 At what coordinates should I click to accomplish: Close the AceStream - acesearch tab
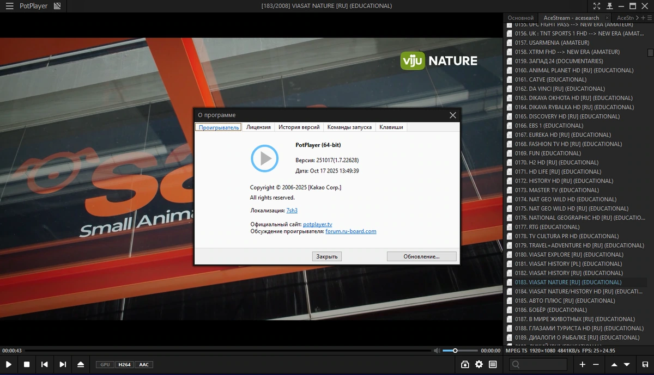pyautogui.click(x=607, y=18)
